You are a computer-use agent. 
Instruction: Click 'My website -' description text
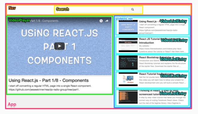point(145,46)
